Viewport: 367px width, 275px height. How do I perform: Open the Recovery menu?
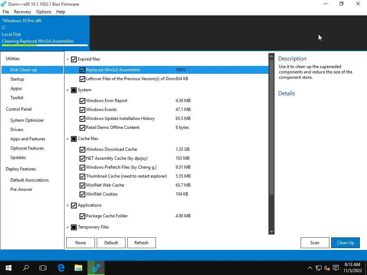coord(23,12)
